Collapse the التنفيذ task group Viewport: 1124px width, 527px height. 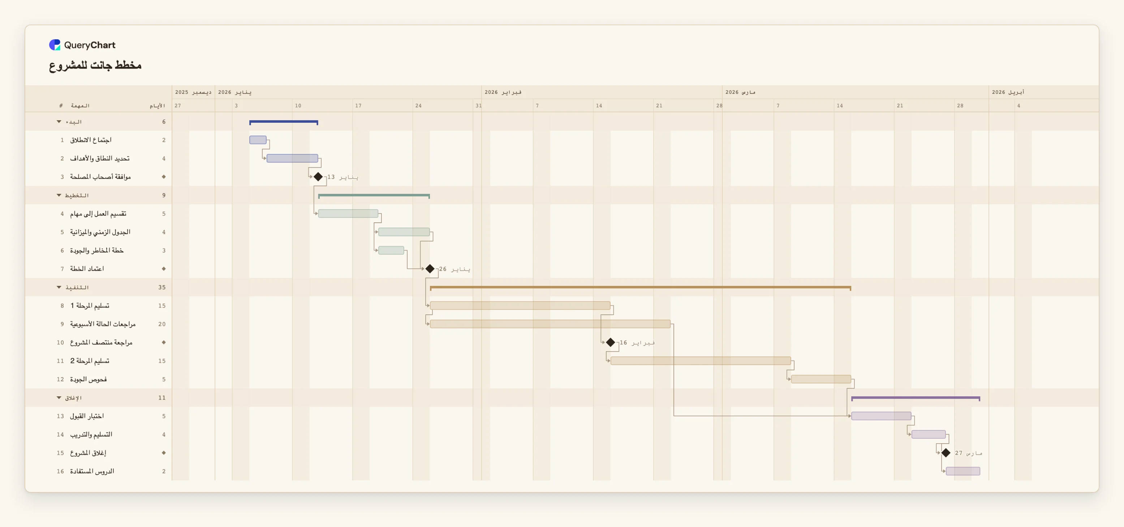(59, 287)
